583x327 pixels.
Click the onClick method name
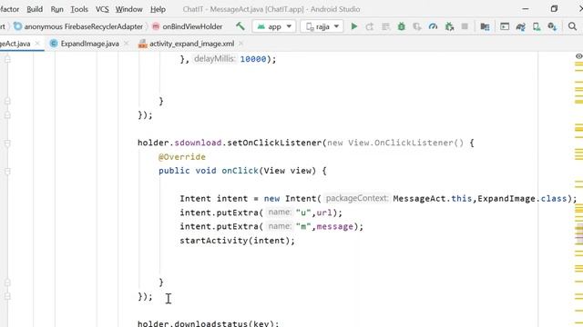pos(240,171)
